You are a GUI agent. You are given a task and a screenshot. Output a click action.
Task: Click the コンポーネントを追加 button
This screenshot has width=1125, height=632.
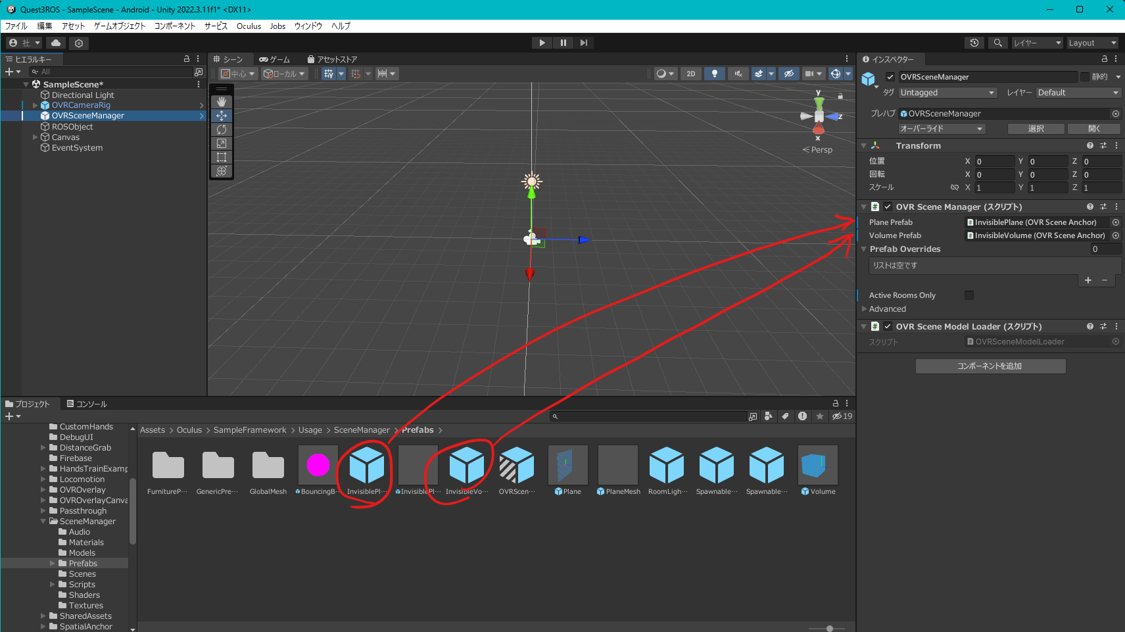pyautogui.click(x=990, y=366)
